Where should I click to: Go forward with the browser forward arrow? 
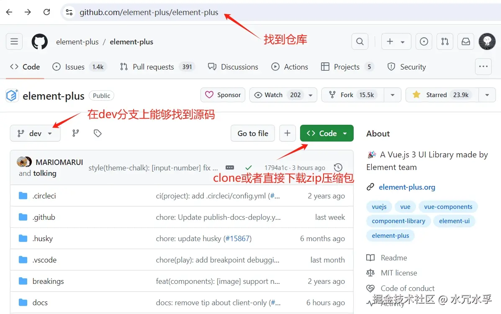tap(28, 12)
